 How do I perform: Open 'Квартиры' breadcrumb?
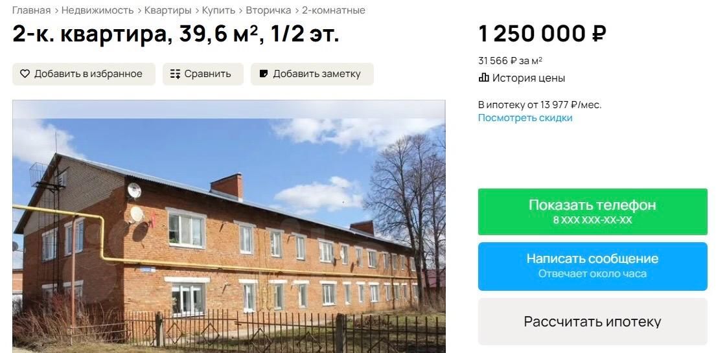click(168, 10)
